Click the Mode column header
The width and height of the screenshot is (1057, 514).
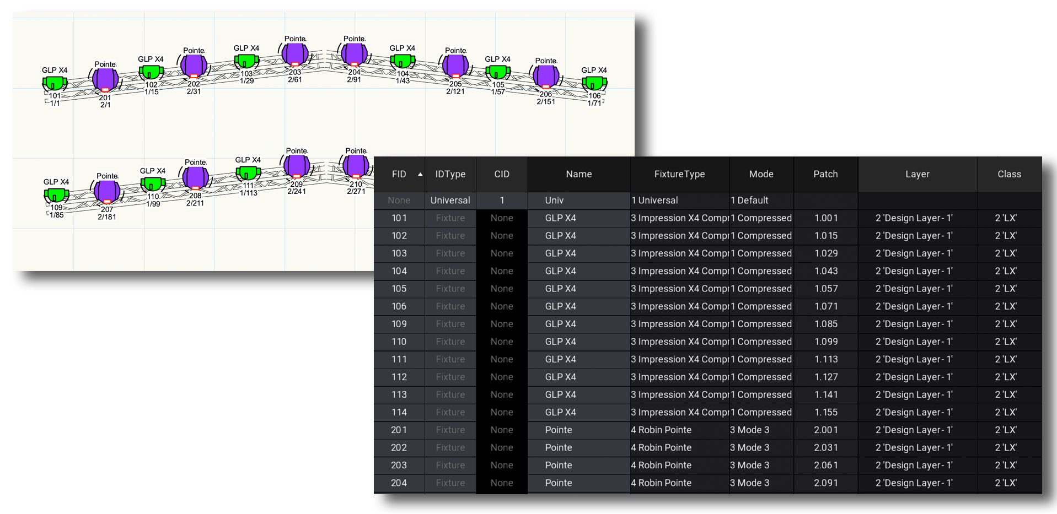761,174
